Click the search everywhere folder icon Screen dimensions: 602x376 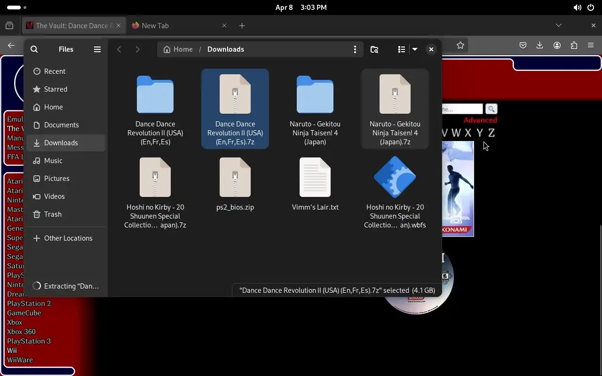[374, 49]
